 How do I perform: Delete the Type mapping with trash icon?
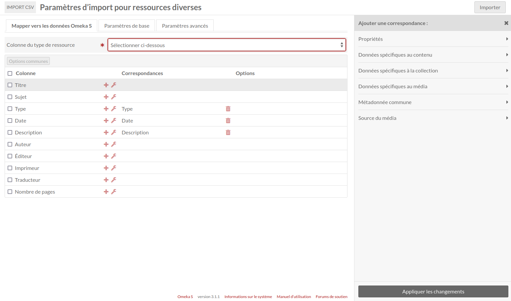coord(228,109)
